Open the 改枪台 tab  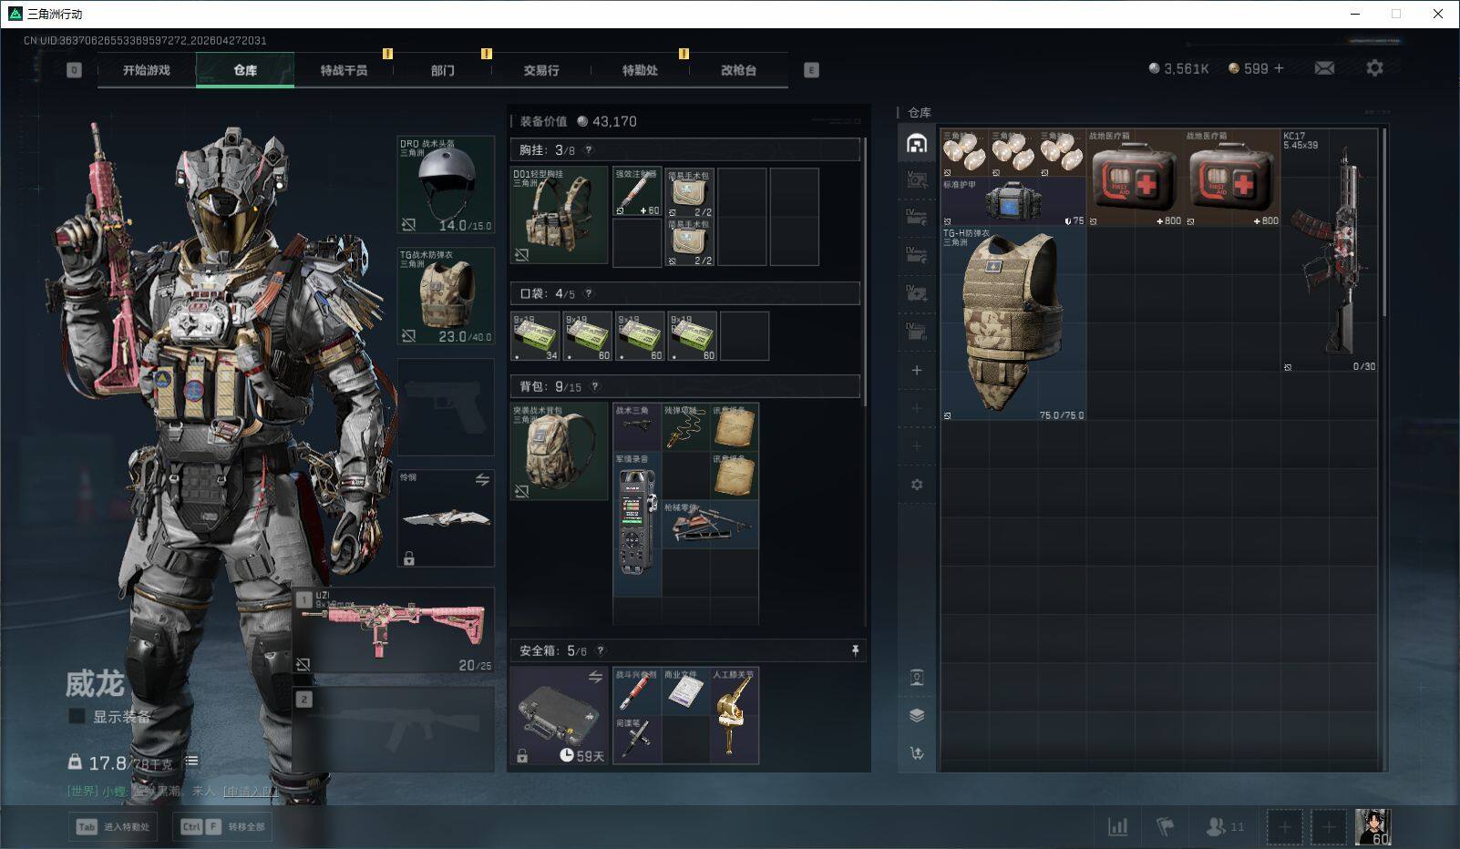click(x=738, y=70)
